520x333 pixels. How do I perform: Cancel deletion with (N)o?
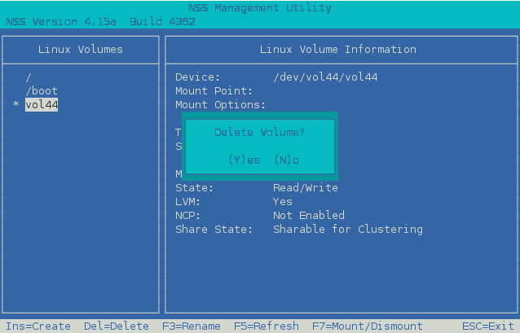286,160
